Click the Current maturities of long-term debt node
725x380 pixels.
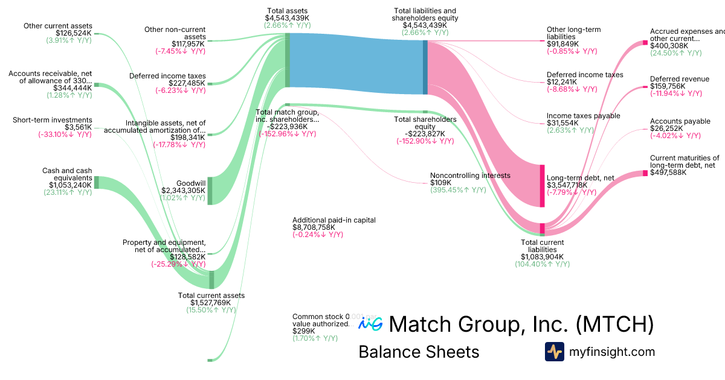click(x=645, y=174)
